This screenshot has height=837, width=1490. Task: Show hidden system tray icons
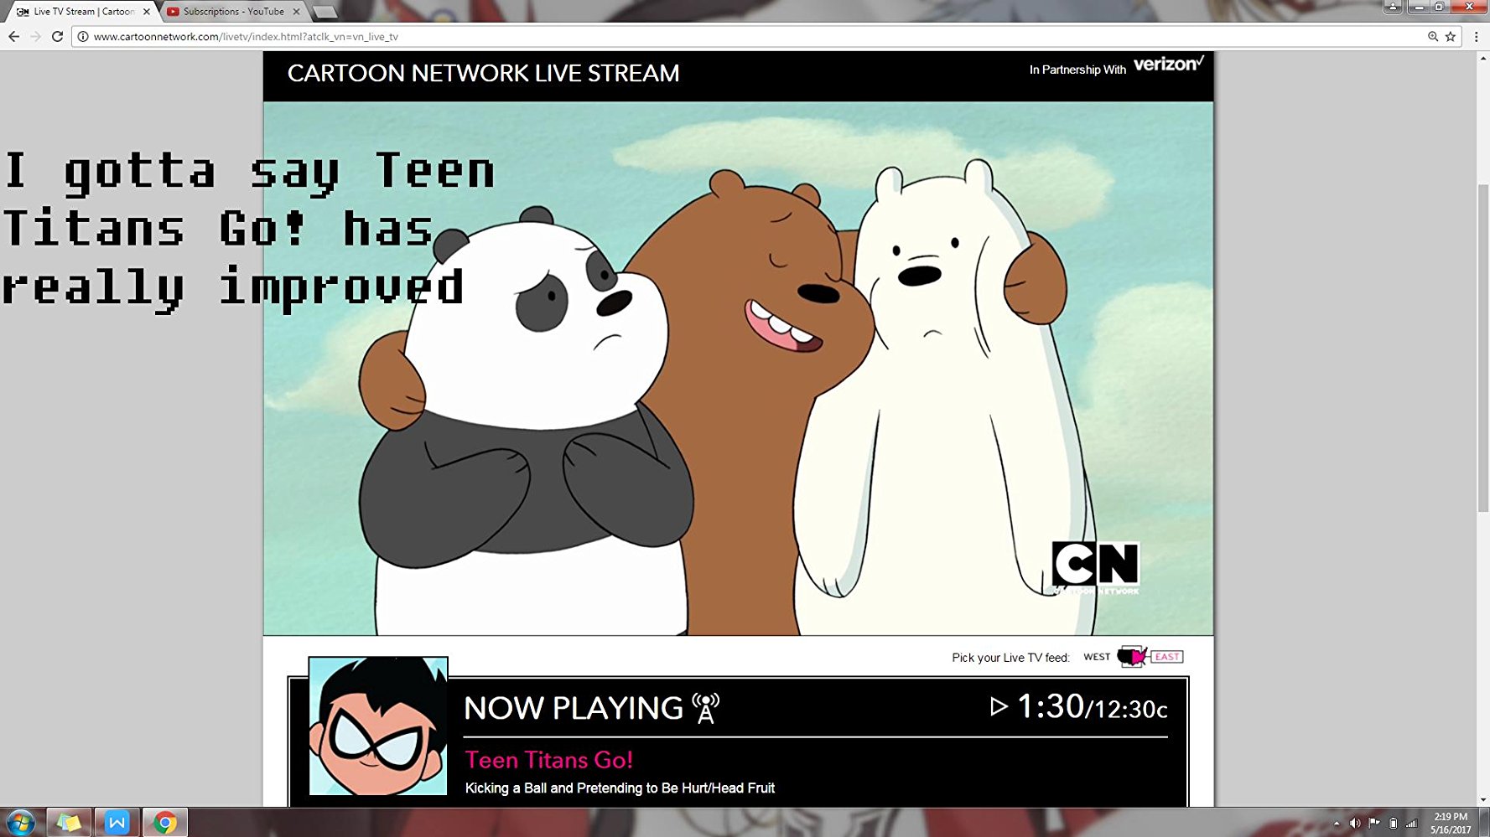click(1337, 824)
